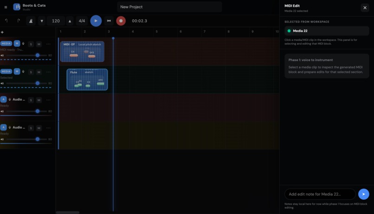374x214 pixels.
Task: Open more options for first Audio track
Action: pos(48,100)
